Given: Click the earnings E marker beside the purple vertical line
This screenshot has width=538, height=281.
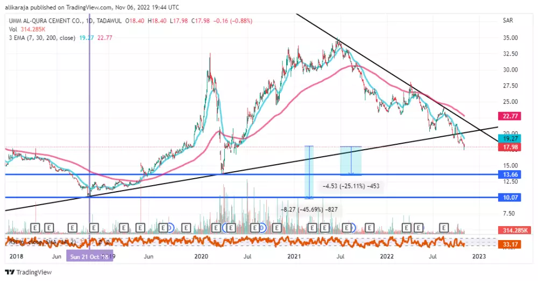Looking at the screenshot, I should coord(94,227).
